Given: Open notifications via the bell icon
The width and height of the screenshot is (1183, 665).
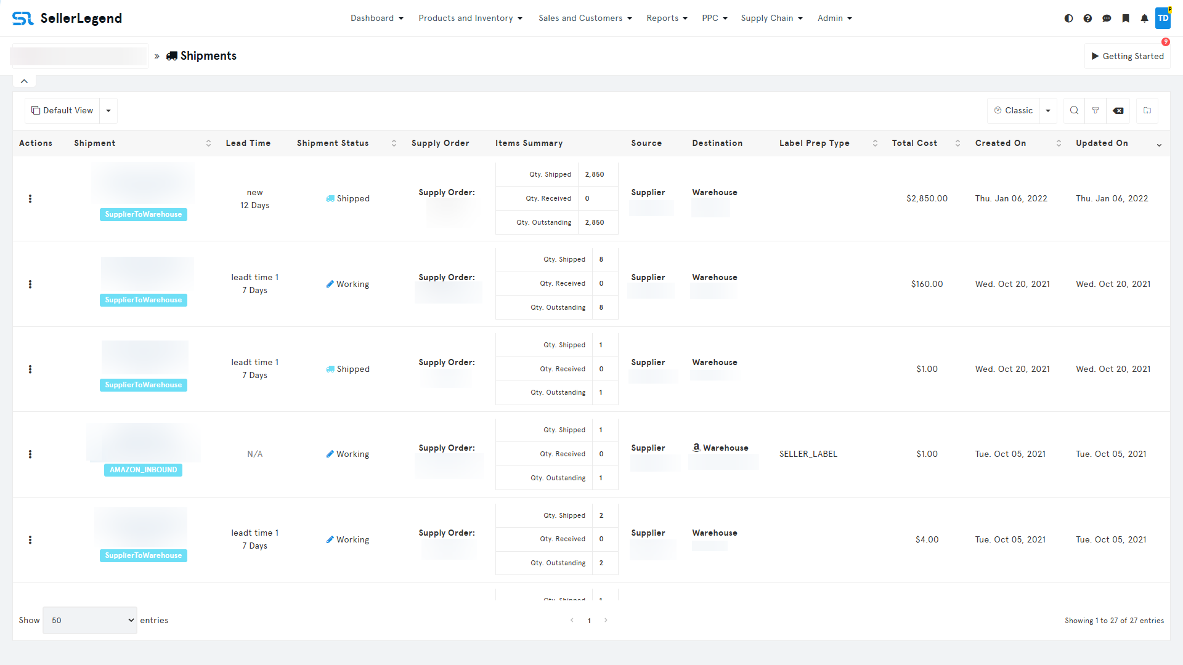Looking at the screenshot, I should click(x=1145, y=18).
